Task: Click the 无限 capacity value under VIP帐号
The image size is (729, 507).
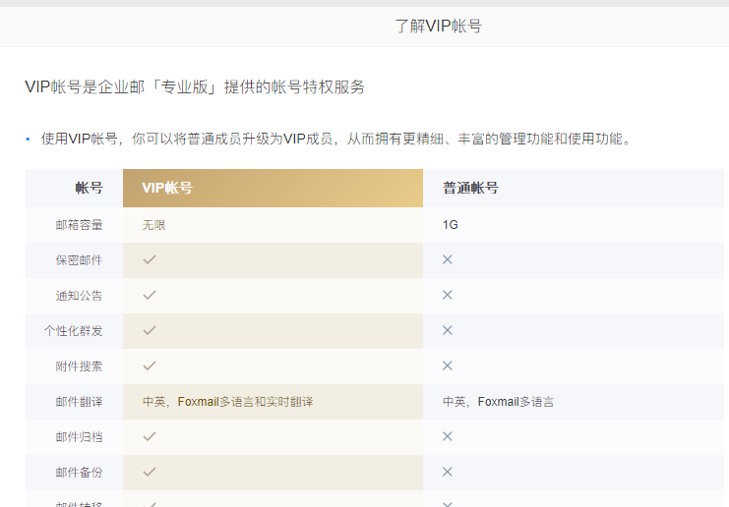Action: [154, 225]
